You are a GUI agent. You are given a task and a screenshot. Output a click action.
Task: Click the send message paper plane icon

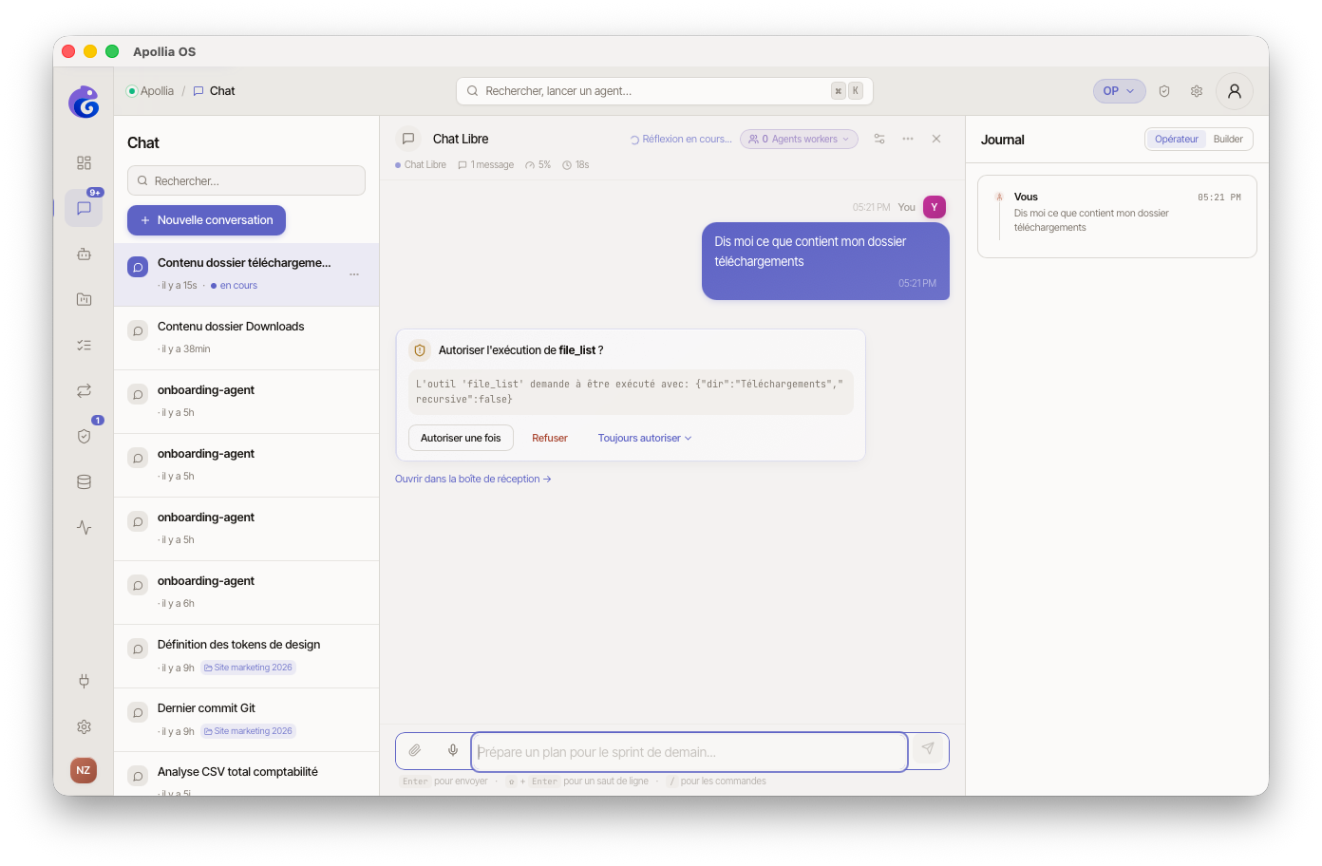[x=928, y=748]
